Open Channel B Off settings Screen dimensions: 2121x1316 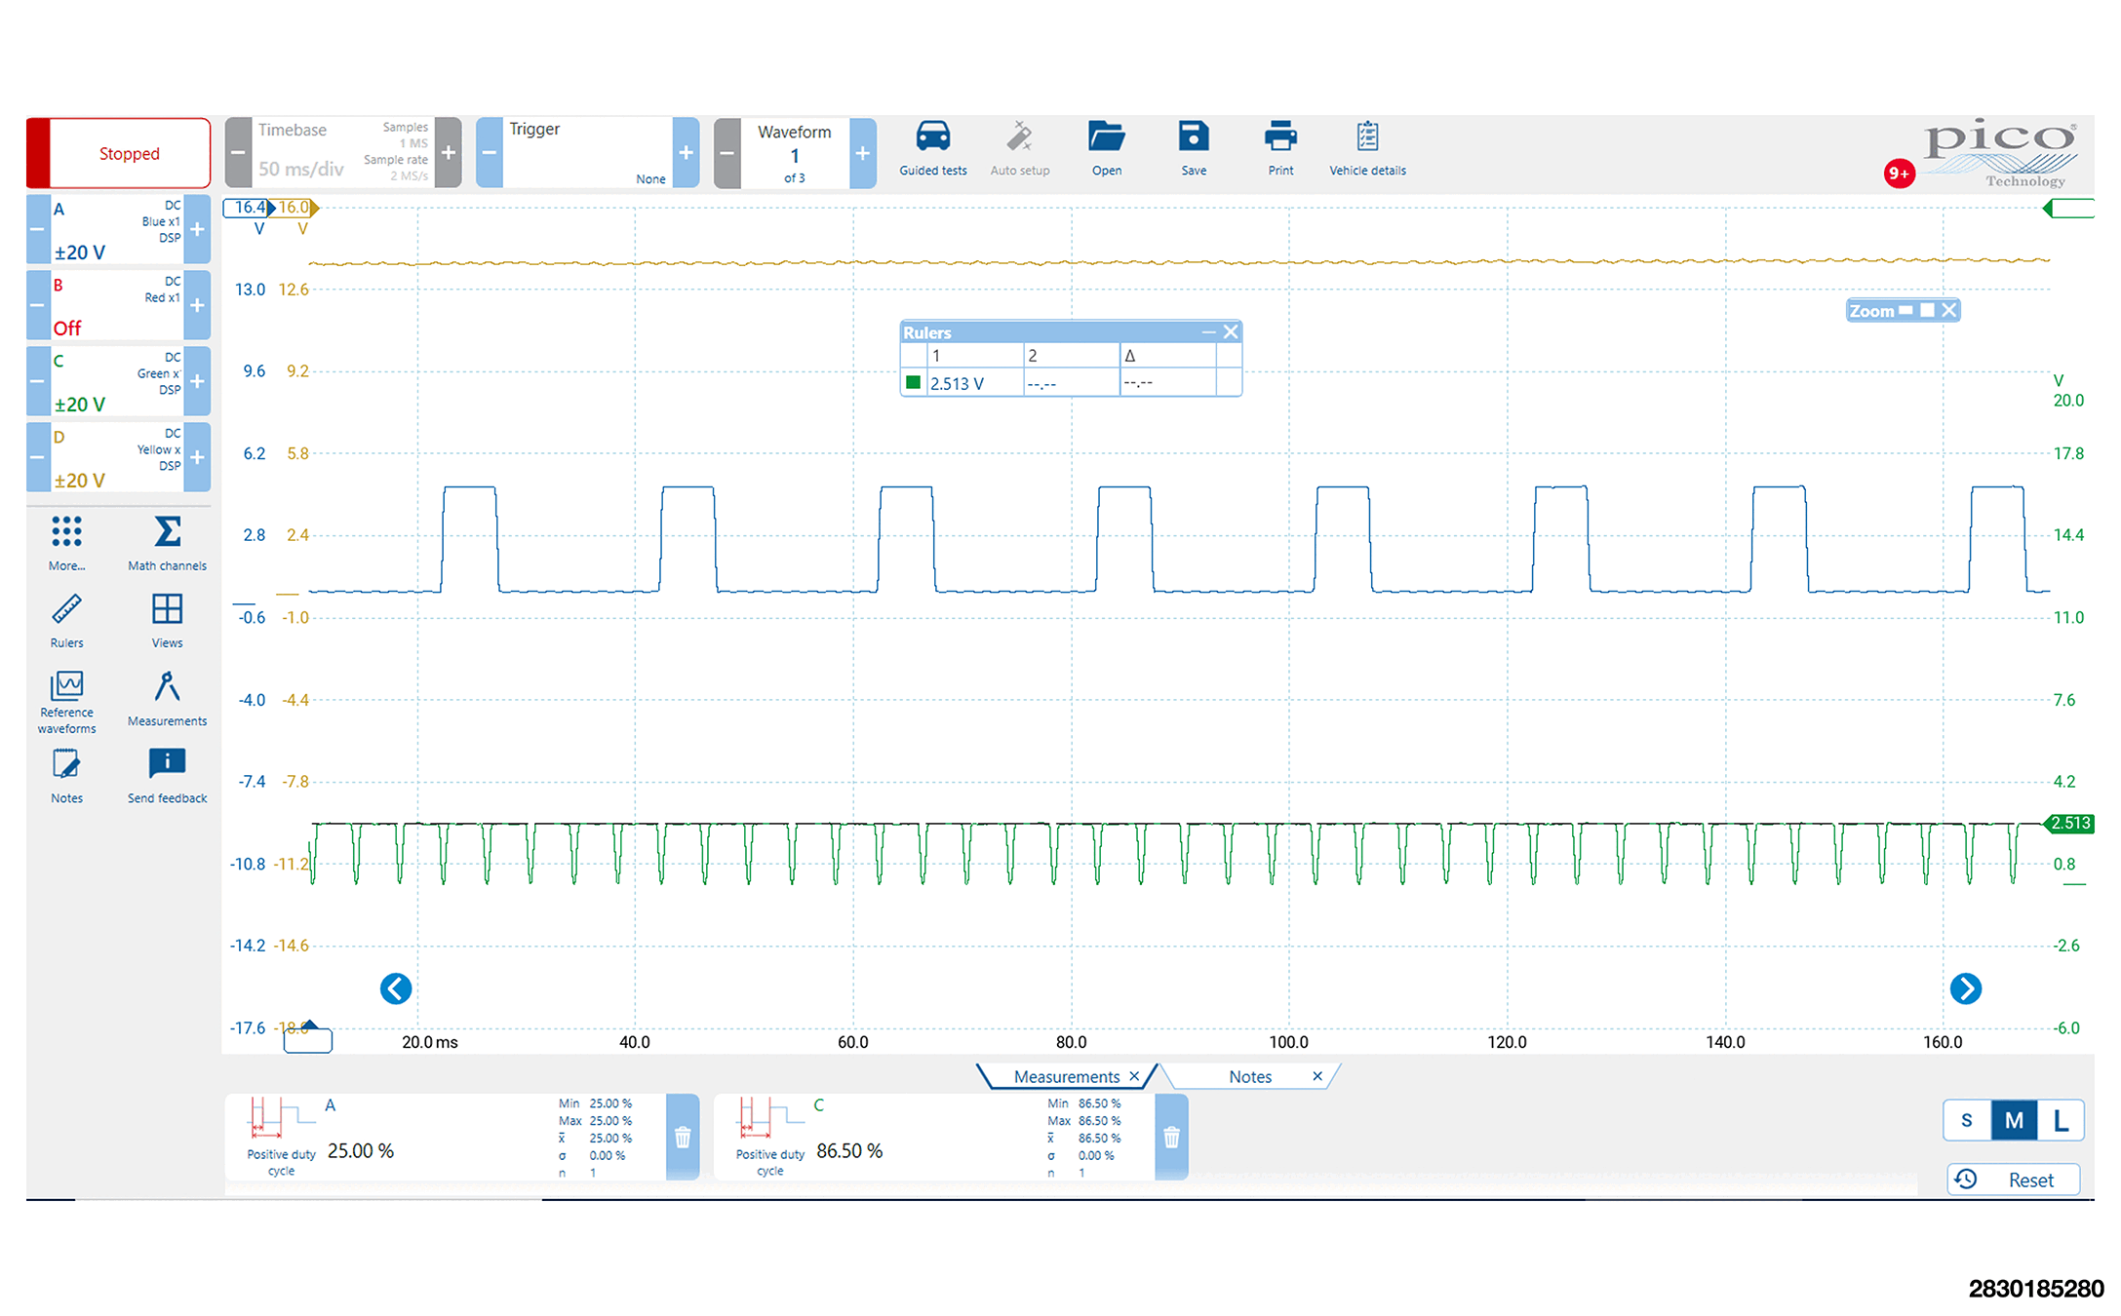[115, 305]
